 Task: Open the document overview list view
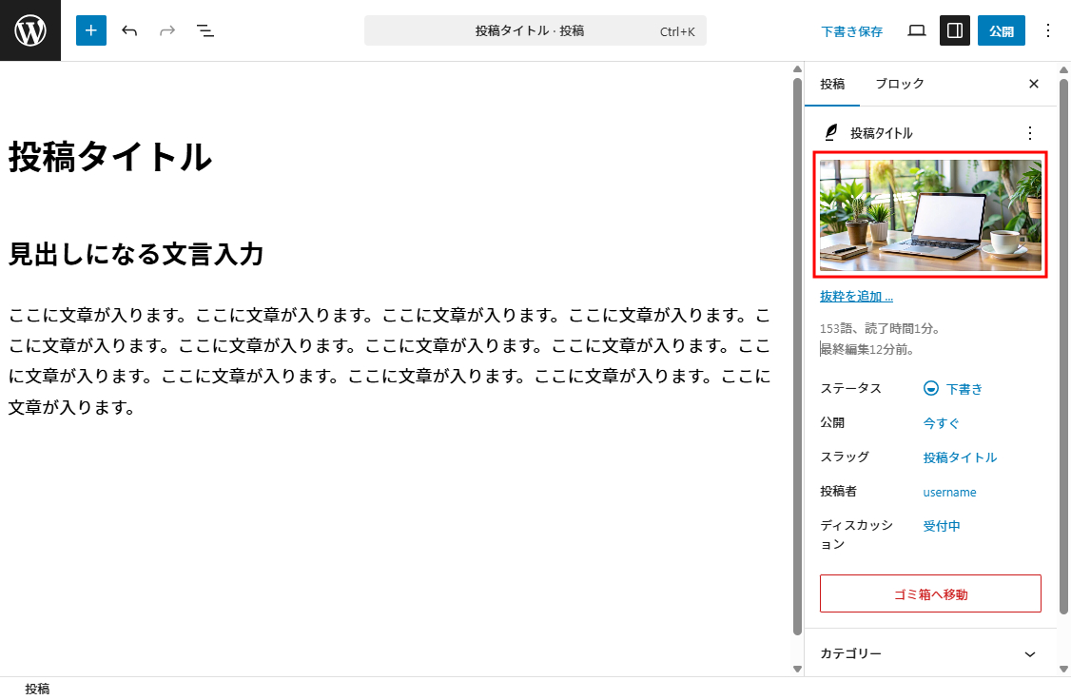[204, 30]
